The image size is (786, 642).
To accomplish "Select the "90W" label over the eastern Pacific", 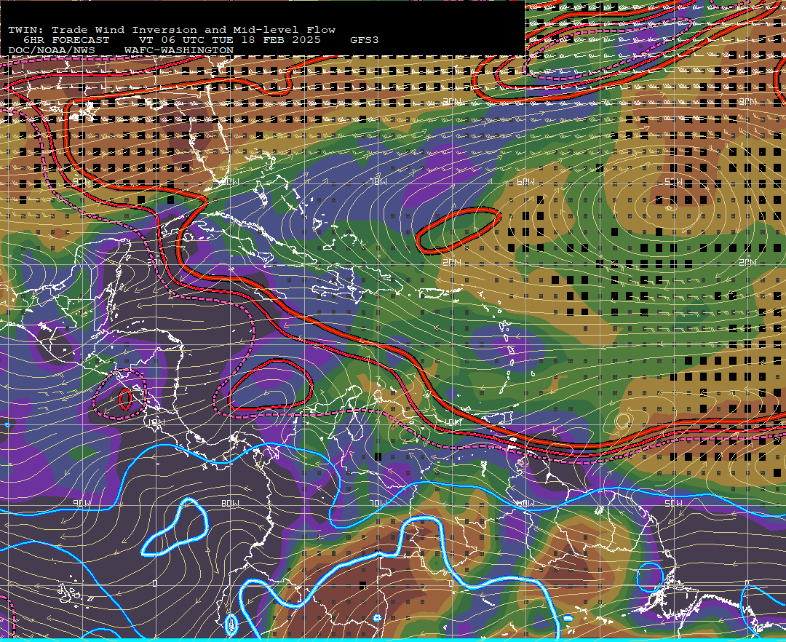I will [x=83, y=503].
